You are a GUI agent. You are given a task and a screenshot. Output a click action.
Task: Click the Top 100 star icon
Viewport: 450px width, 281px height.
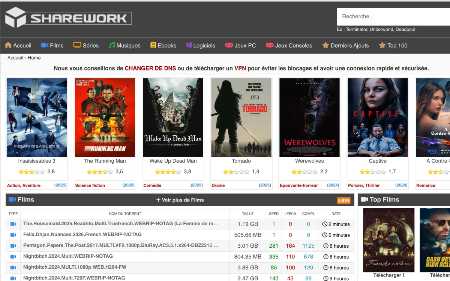(x=382, y=45)
